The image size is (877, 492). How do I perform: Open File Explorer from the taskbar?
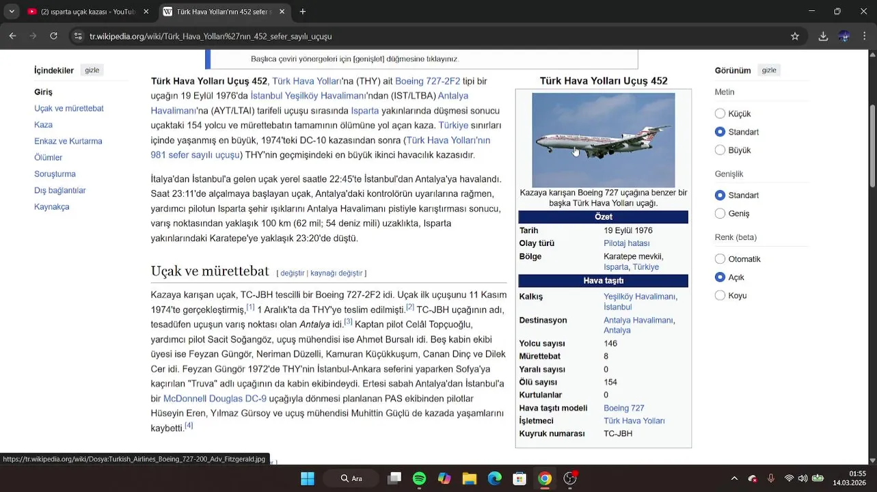click(x=470, y=478)
